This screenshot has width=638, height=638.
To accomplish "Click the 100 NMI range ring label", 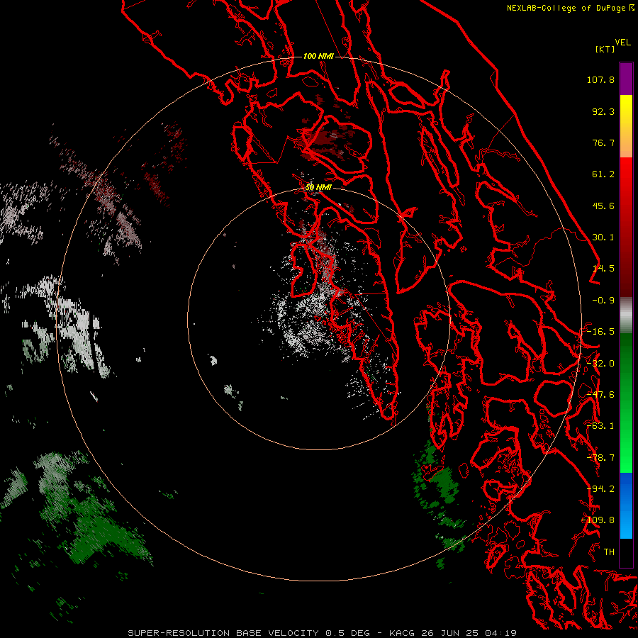I will (x=318, y=56).
